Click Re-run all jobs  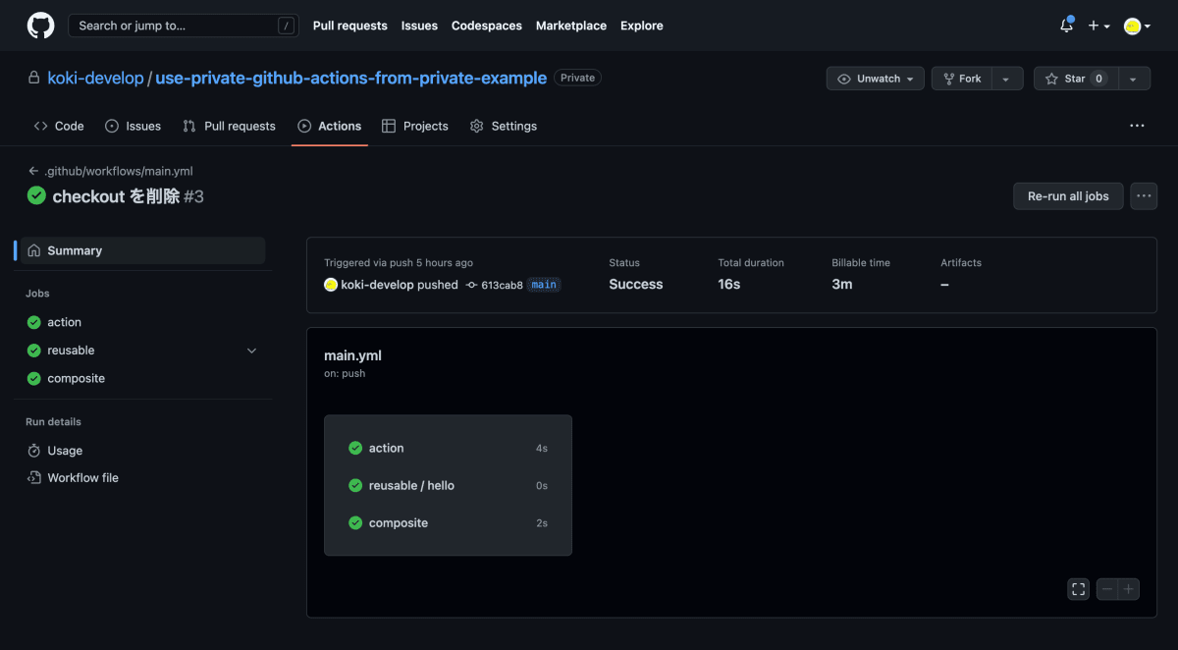pyautogui.click(x=1068, y=196)
